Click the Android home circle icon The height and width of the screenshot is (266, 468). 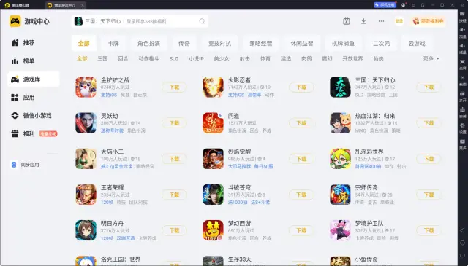click(462, 243)
